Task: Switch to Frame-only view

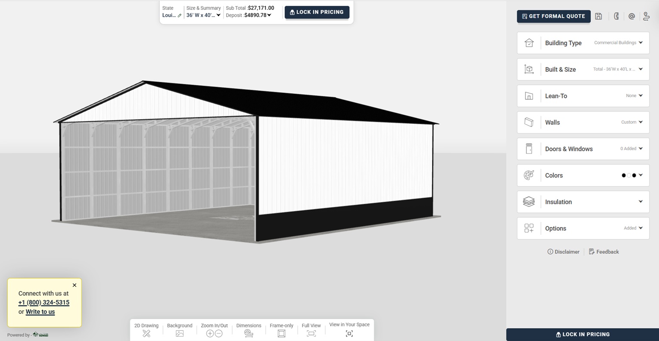Action: [x=281, y=330]
